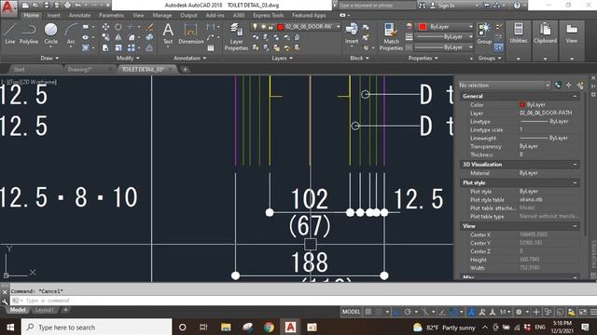Expand the Draw panel dropdown
597x335 pixels.
pos(49,58)
